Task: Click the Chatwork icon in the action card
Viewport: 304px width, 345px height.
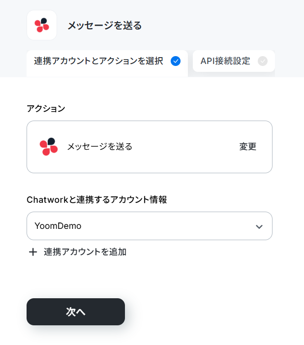Action: tap(49, 147)
